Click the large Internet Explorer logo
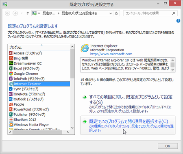This screenshot has height=154, width=183. (85, 48)
